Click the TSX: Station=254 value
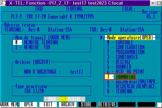The image size is (162, 108). 132,30
